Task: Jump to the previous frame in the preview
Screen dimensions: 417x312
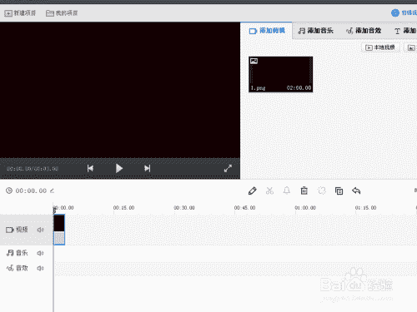Action: (90, 168)
